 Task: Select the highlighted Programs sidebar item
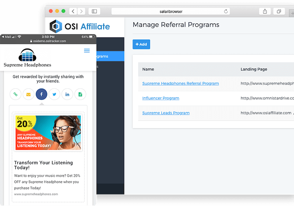110,56
